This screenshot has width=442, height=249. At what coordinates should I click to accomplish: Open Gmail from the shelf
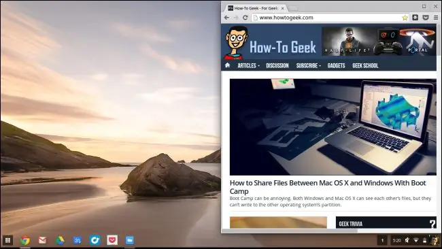[x=43, y=240]
